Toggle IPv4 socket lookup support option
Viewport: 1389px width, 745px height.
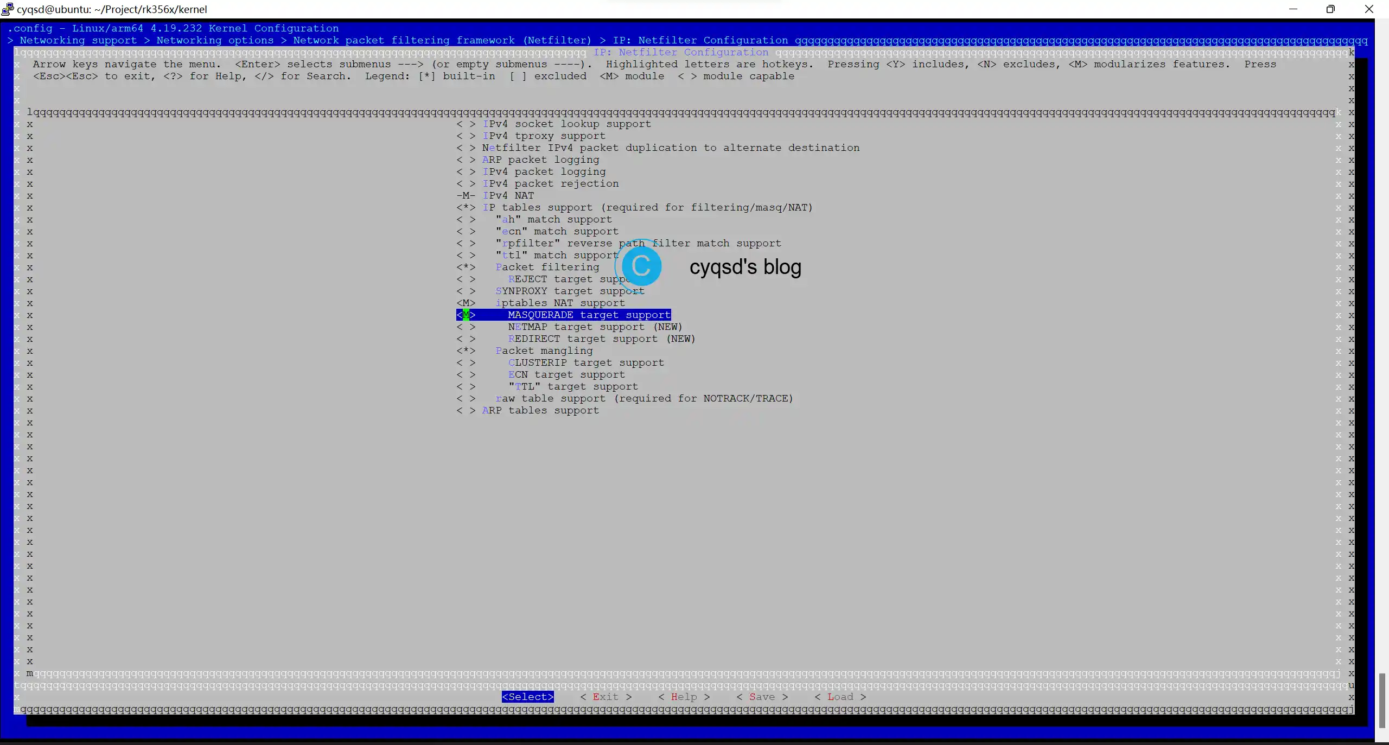pyautogui.click(x=553, y=124)
